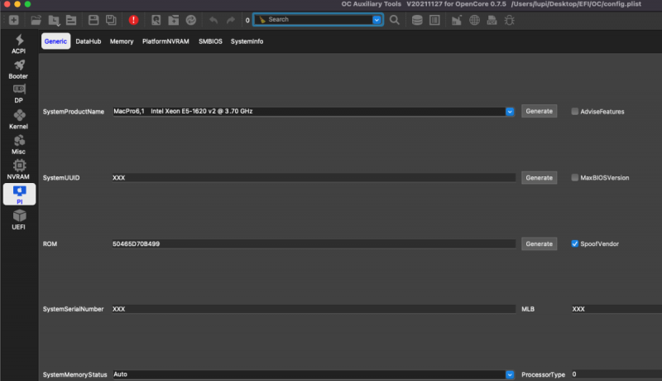Click the third folder icon in toolbar
The image size is (662, 381).
71,20
